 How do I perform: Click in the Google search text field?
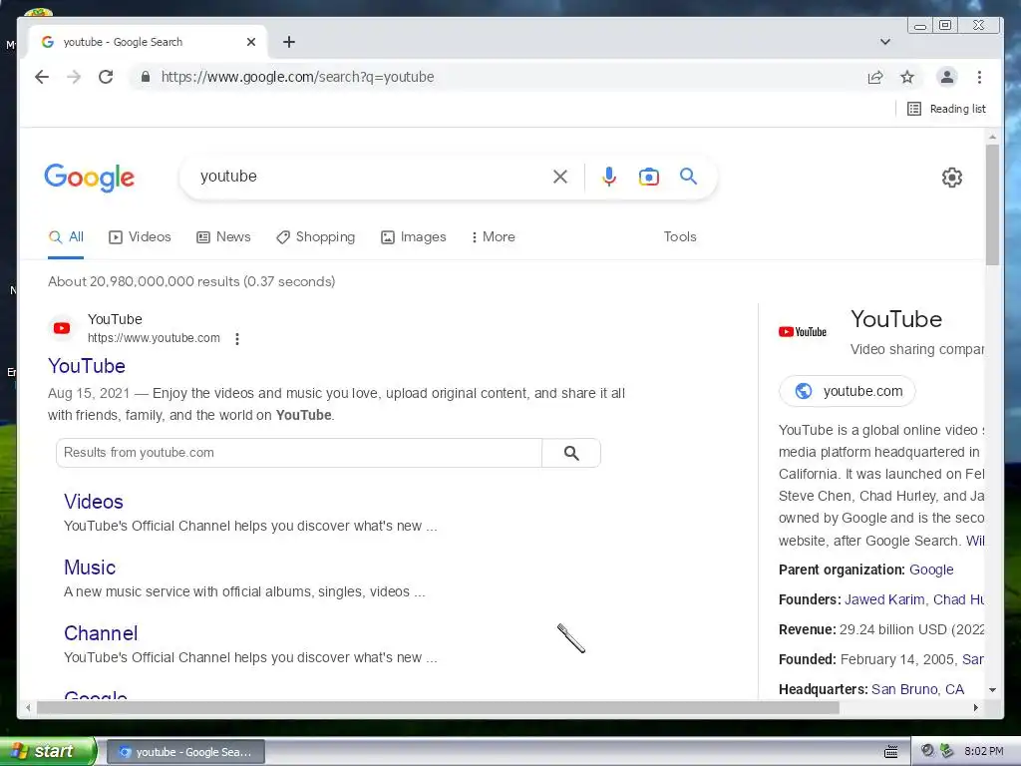371,177
